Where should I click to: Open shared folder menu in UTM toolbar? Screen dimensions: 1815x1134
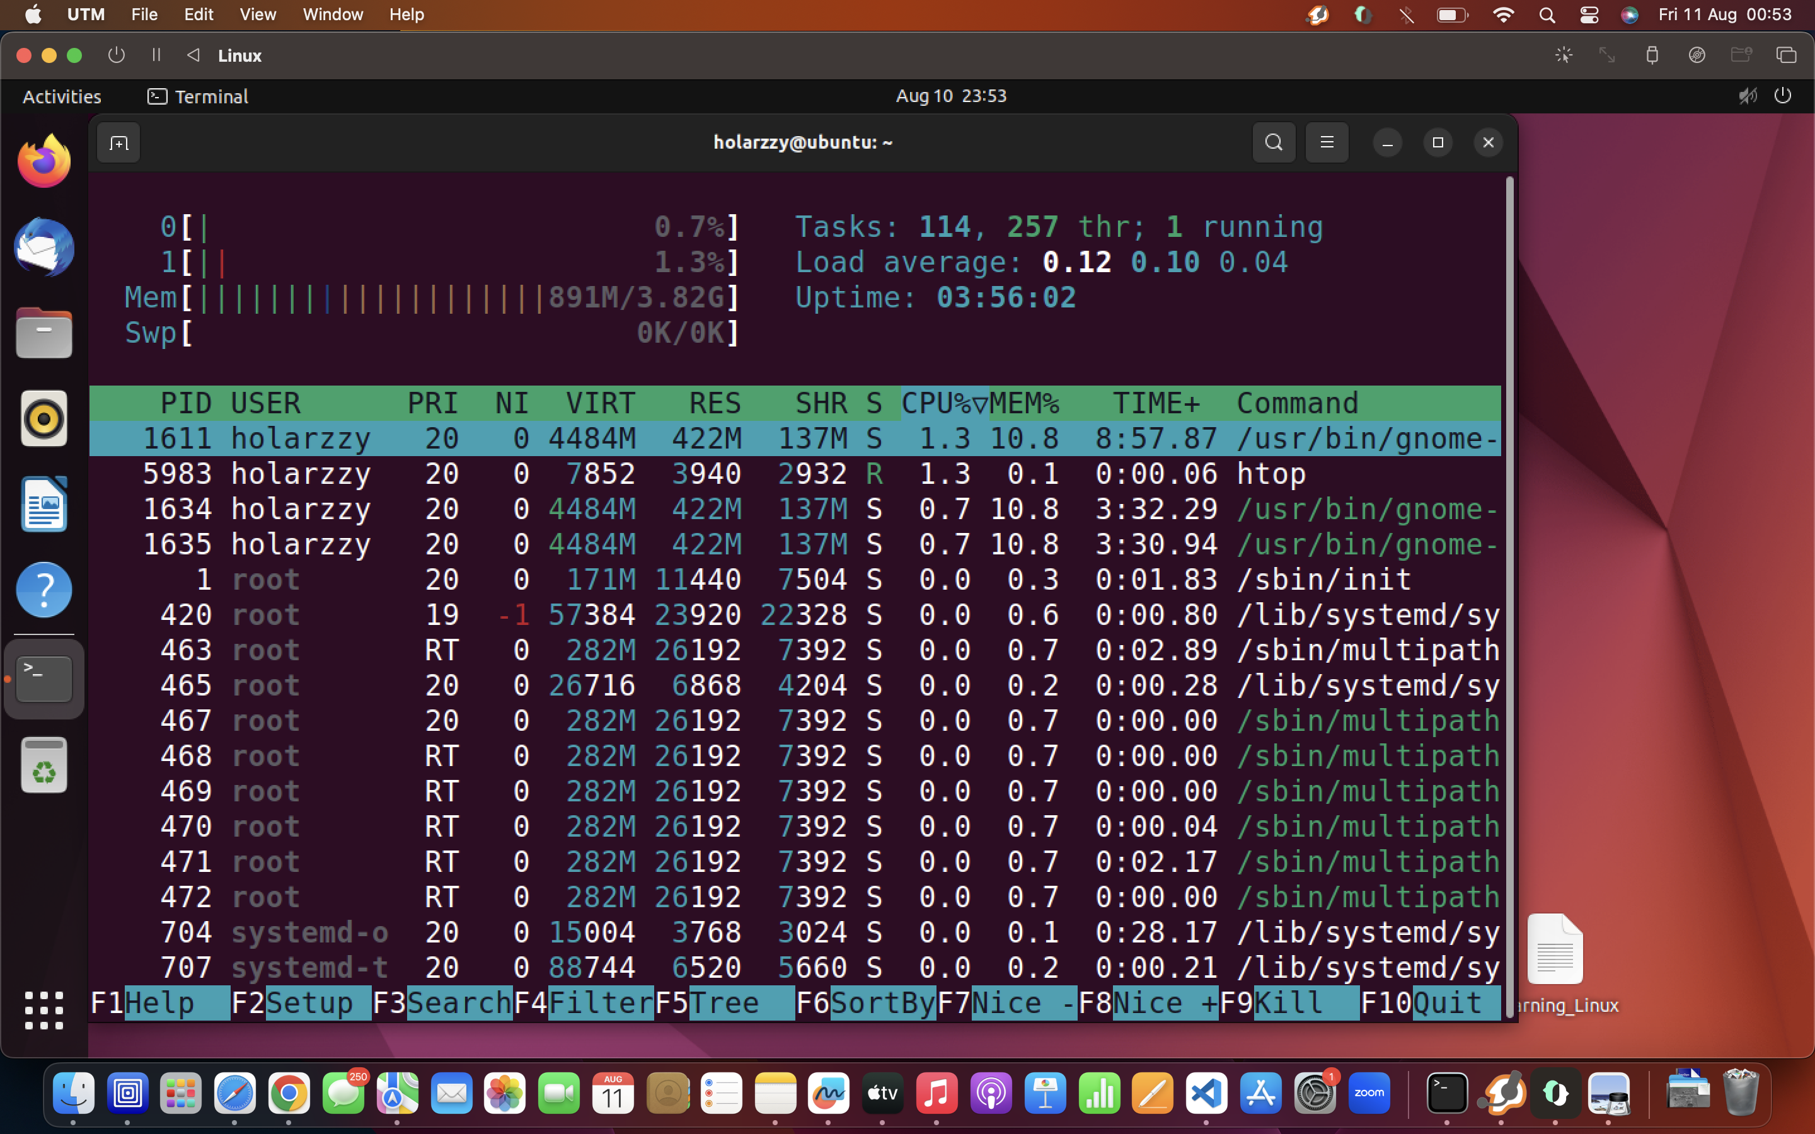point(1741,55)
